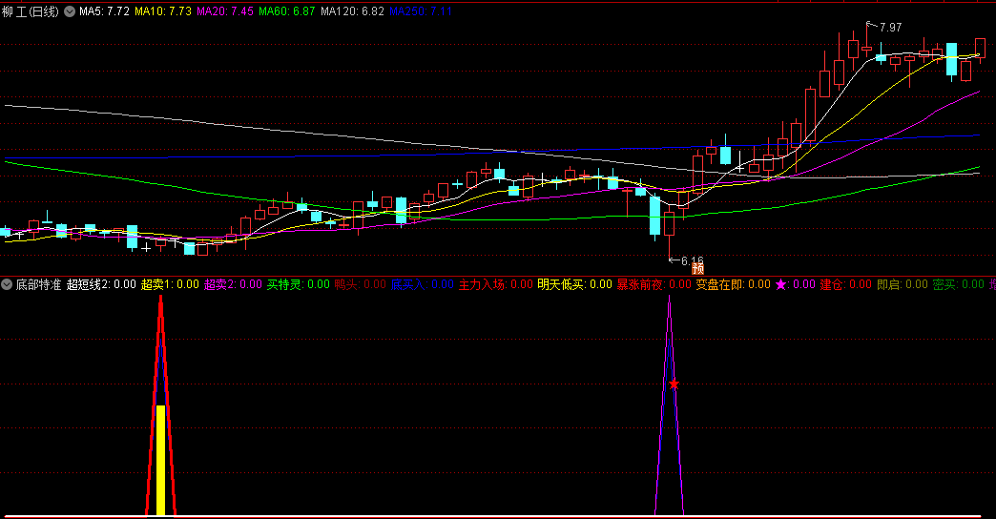Viewport: 996px width, 519px height.
Task: Click the 超卖1 indicator value
Action: coord(170,284)
